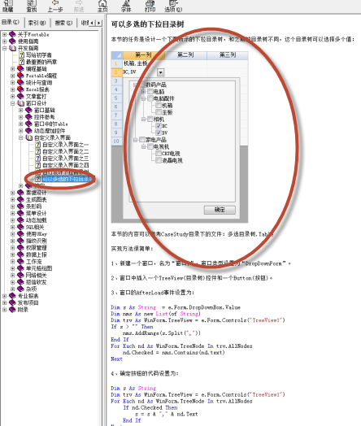Open the 选项 (Options) toolbar icon
Viewport: 361px width, 426px height.
coord(173,6)
